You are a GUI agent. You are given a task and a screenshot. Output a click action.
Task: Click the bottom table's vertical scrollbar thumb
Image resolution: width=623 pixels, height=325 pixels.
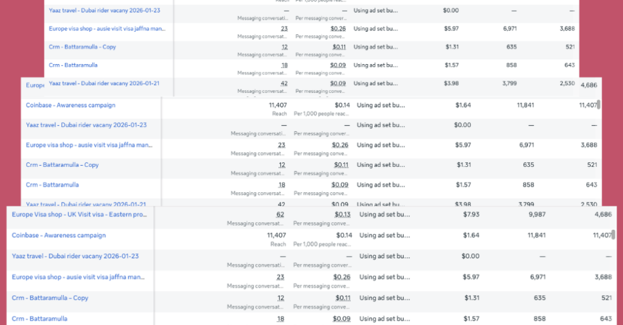pos(613,234)
